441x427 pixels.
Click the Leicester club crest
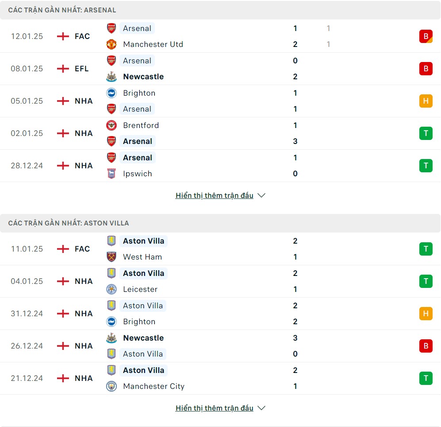[111, 289]
